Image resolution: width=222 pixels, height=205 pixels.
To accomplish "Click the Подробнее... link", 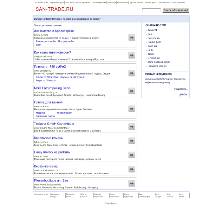I will click(181, 89).
